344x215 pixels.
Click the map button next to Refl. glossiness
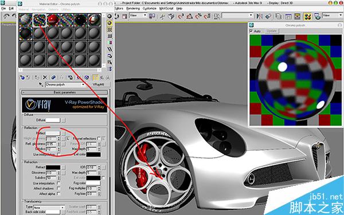pos(63,144)
